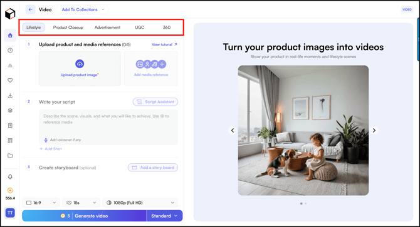Image resolution: width=420 pixels, height=227 pixels.
Task: Click the credits coin plus icon
Action: click(10, 190)
